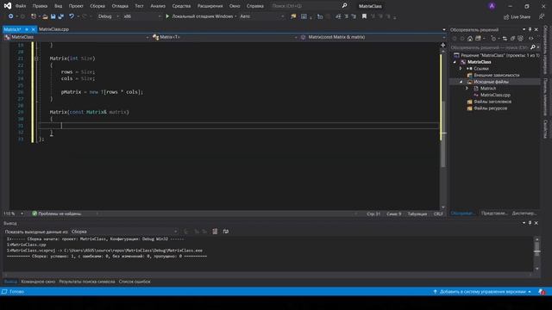Click the Sync with Active Document icon

[505, 39]
